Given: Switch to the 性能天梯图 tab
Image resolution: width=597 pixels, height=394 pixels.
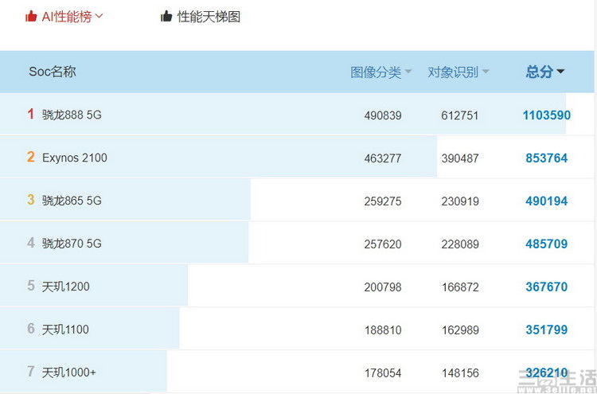Looking at the screenshot, I should click(x=209, y=17).
